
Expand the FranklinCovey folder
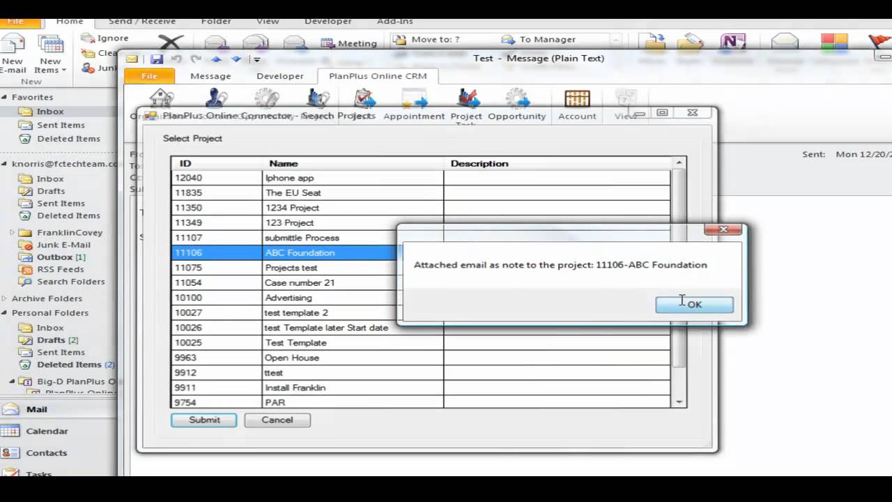pos(12,233)
